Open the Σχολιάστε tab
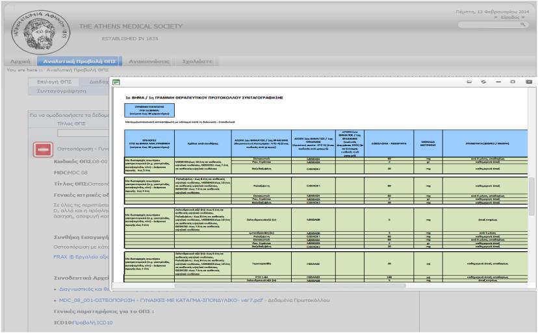This screenshot has width=538, height=333. tap(197, 62)
